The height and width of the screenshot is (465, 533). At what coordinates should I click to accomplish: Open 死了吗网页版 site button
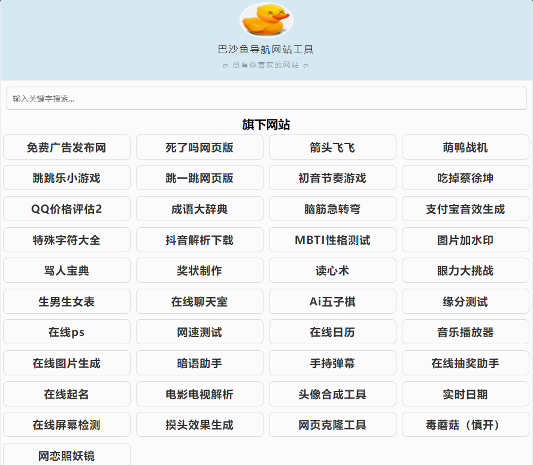199,147
